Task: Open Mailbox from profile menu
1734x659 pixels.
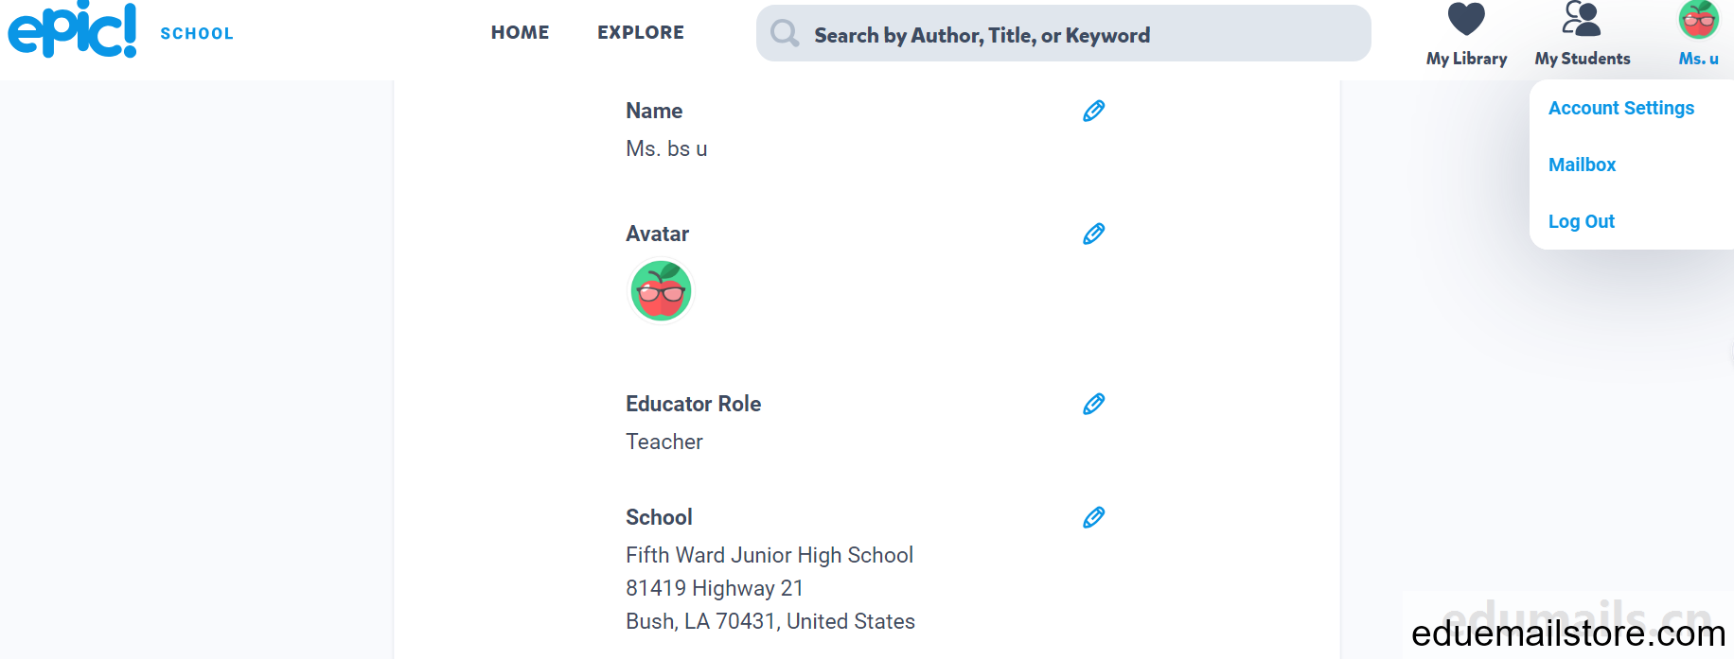Action: [x=1582, y=165]
